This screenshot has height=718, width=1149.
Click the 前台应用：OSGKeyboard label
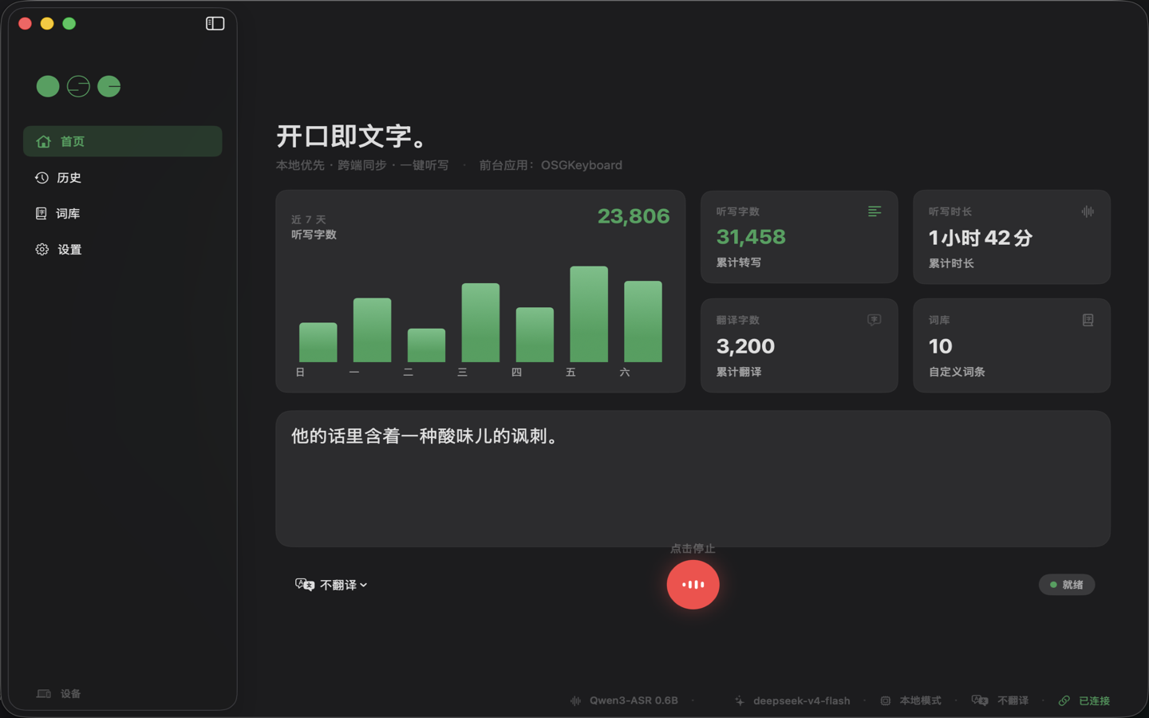551,165
